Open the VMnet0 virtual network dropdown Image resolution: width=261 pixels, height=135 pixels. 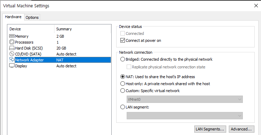pyautogui.click(x=185, y=99)
